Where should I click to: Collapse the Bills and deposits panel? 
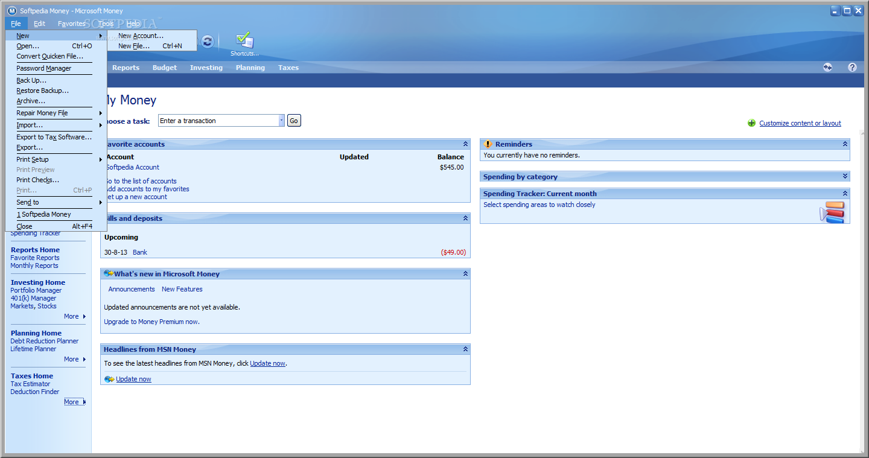coord(465,218)
